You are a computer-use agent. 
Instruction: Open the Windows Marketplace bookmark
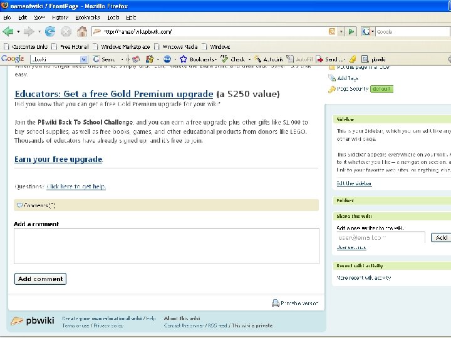pyautogui.click(x=122, y=46)
